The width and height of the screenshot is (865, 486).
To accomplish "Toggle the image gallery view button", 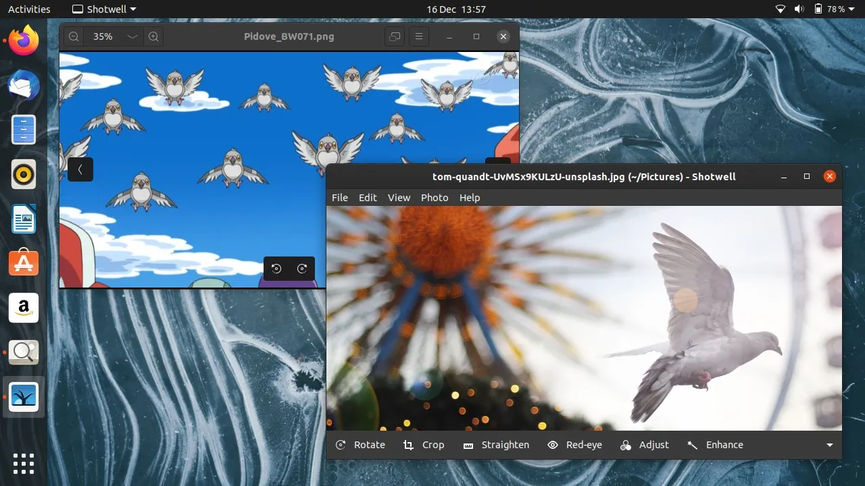I will point(395,36).
